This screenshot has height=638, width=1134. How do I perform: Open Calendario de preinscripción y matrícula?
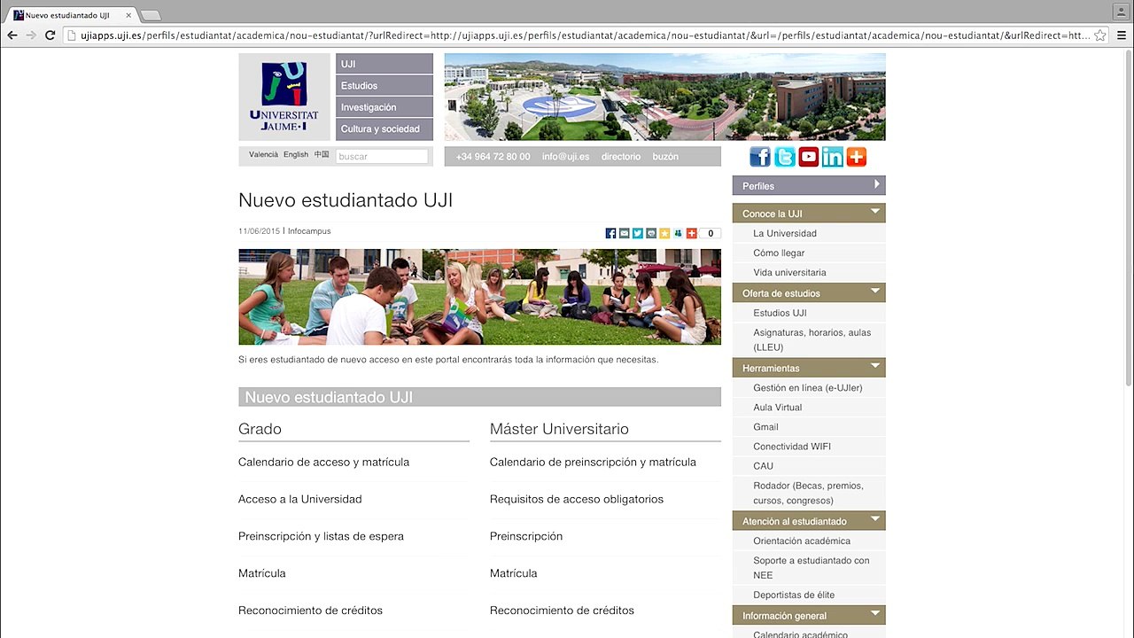pos(593,462)
